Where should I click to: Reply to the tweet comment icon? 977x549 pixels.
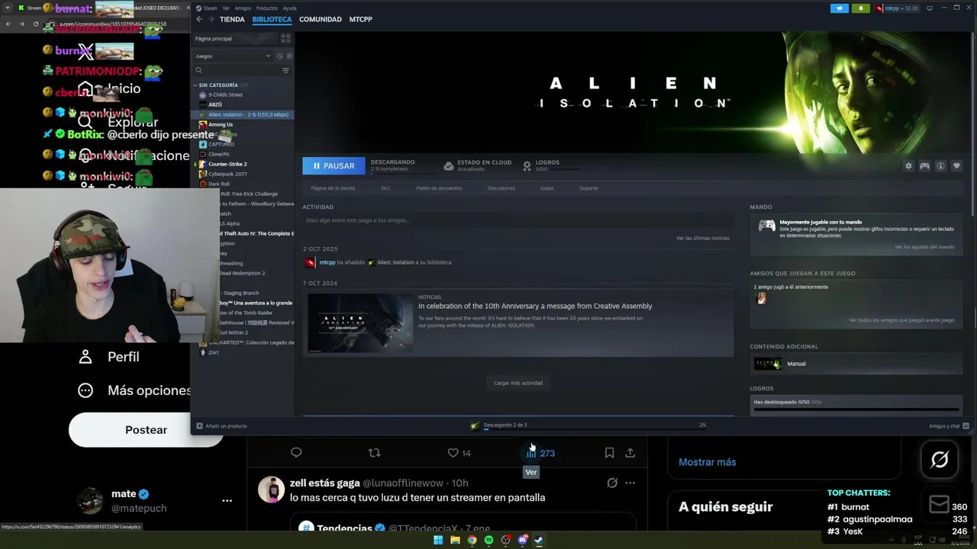click(x=296, y=453)
